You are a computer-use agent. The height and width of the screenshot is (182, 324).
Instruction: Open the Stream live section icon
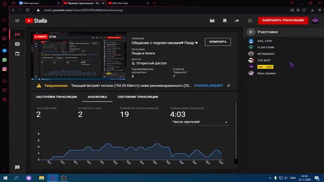point(17,34)
